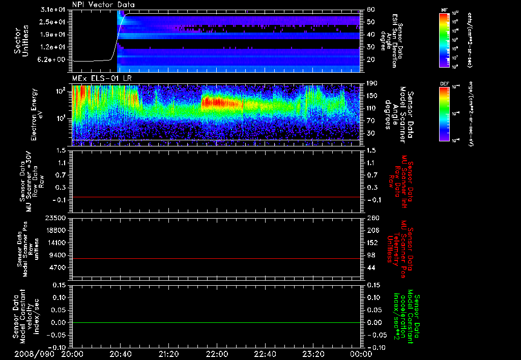Click the 'ESH Sun Elevation Angle' axis label
The width and height of the screenshot is (521, 360).
[x=392, y=41]
